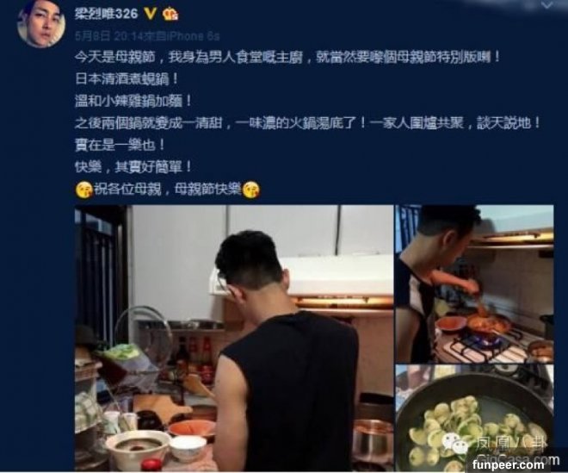568x473 pixels.
Task: Click the line 温和小辣雞鍋加麵
Action: click(133, 101)
